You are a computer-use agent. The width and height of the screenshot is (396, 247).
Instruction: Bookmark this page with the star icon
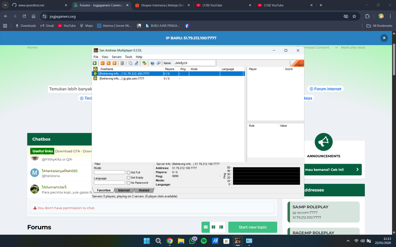coord(354,16)
